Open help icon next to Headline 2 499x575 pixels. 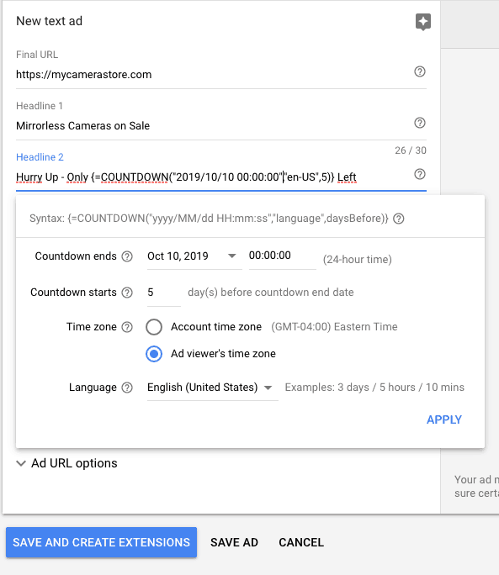420,174
